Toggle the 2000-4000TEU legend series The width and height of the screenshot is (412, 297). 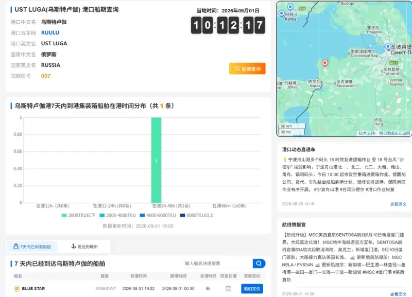click(117, 215)
